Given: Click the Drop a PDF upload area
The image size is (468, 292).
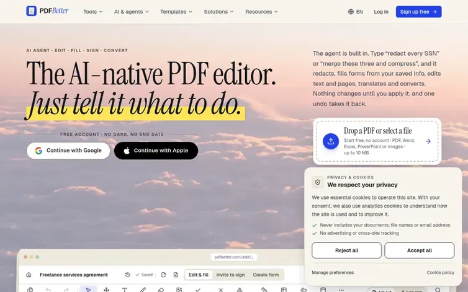Looking at the screenshot, I should (377, 141).
